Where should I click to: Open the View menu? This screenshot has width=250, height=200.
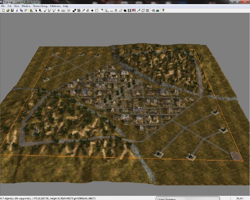(x=16, y=6)
